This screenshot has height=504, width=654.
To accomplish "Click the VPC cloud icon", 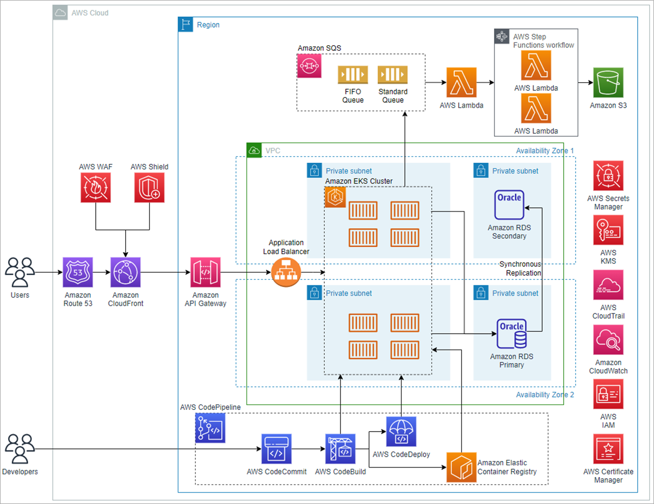I will coord(254,150).
